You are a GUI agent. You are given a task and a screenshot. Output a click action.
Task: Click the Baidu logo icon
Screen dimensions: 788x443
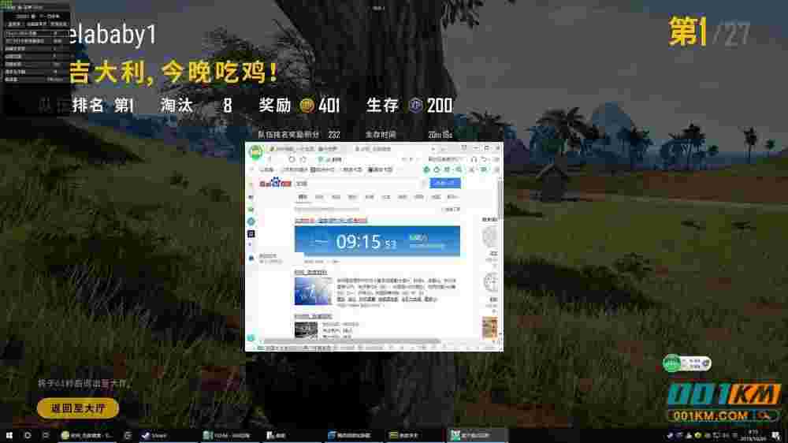276,184
